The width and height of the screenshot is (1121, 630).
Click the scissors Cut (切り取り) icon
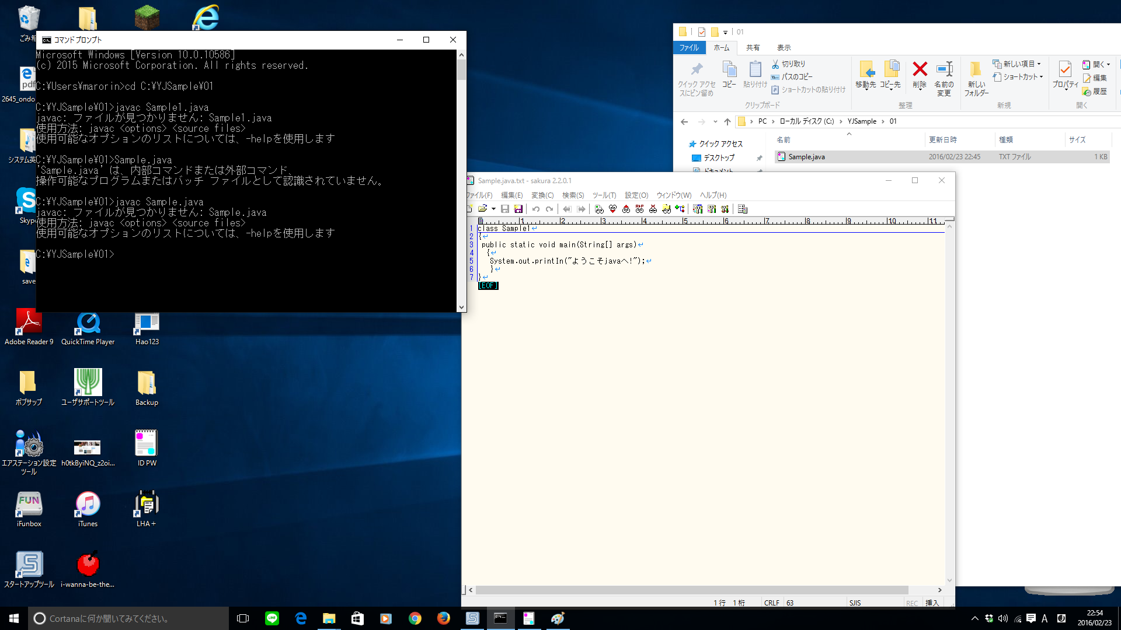click(775, 64)
